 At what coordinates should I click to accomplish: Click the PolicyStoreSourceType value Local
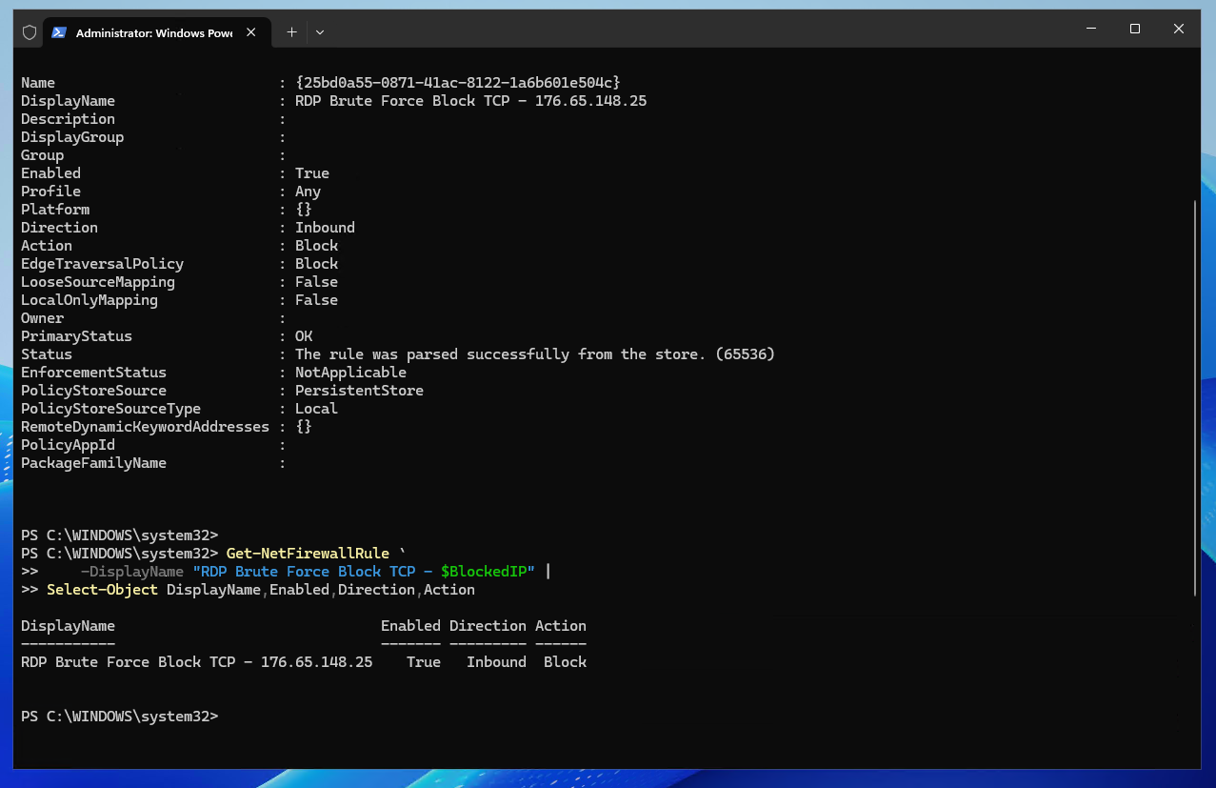(x=316, y=409)
